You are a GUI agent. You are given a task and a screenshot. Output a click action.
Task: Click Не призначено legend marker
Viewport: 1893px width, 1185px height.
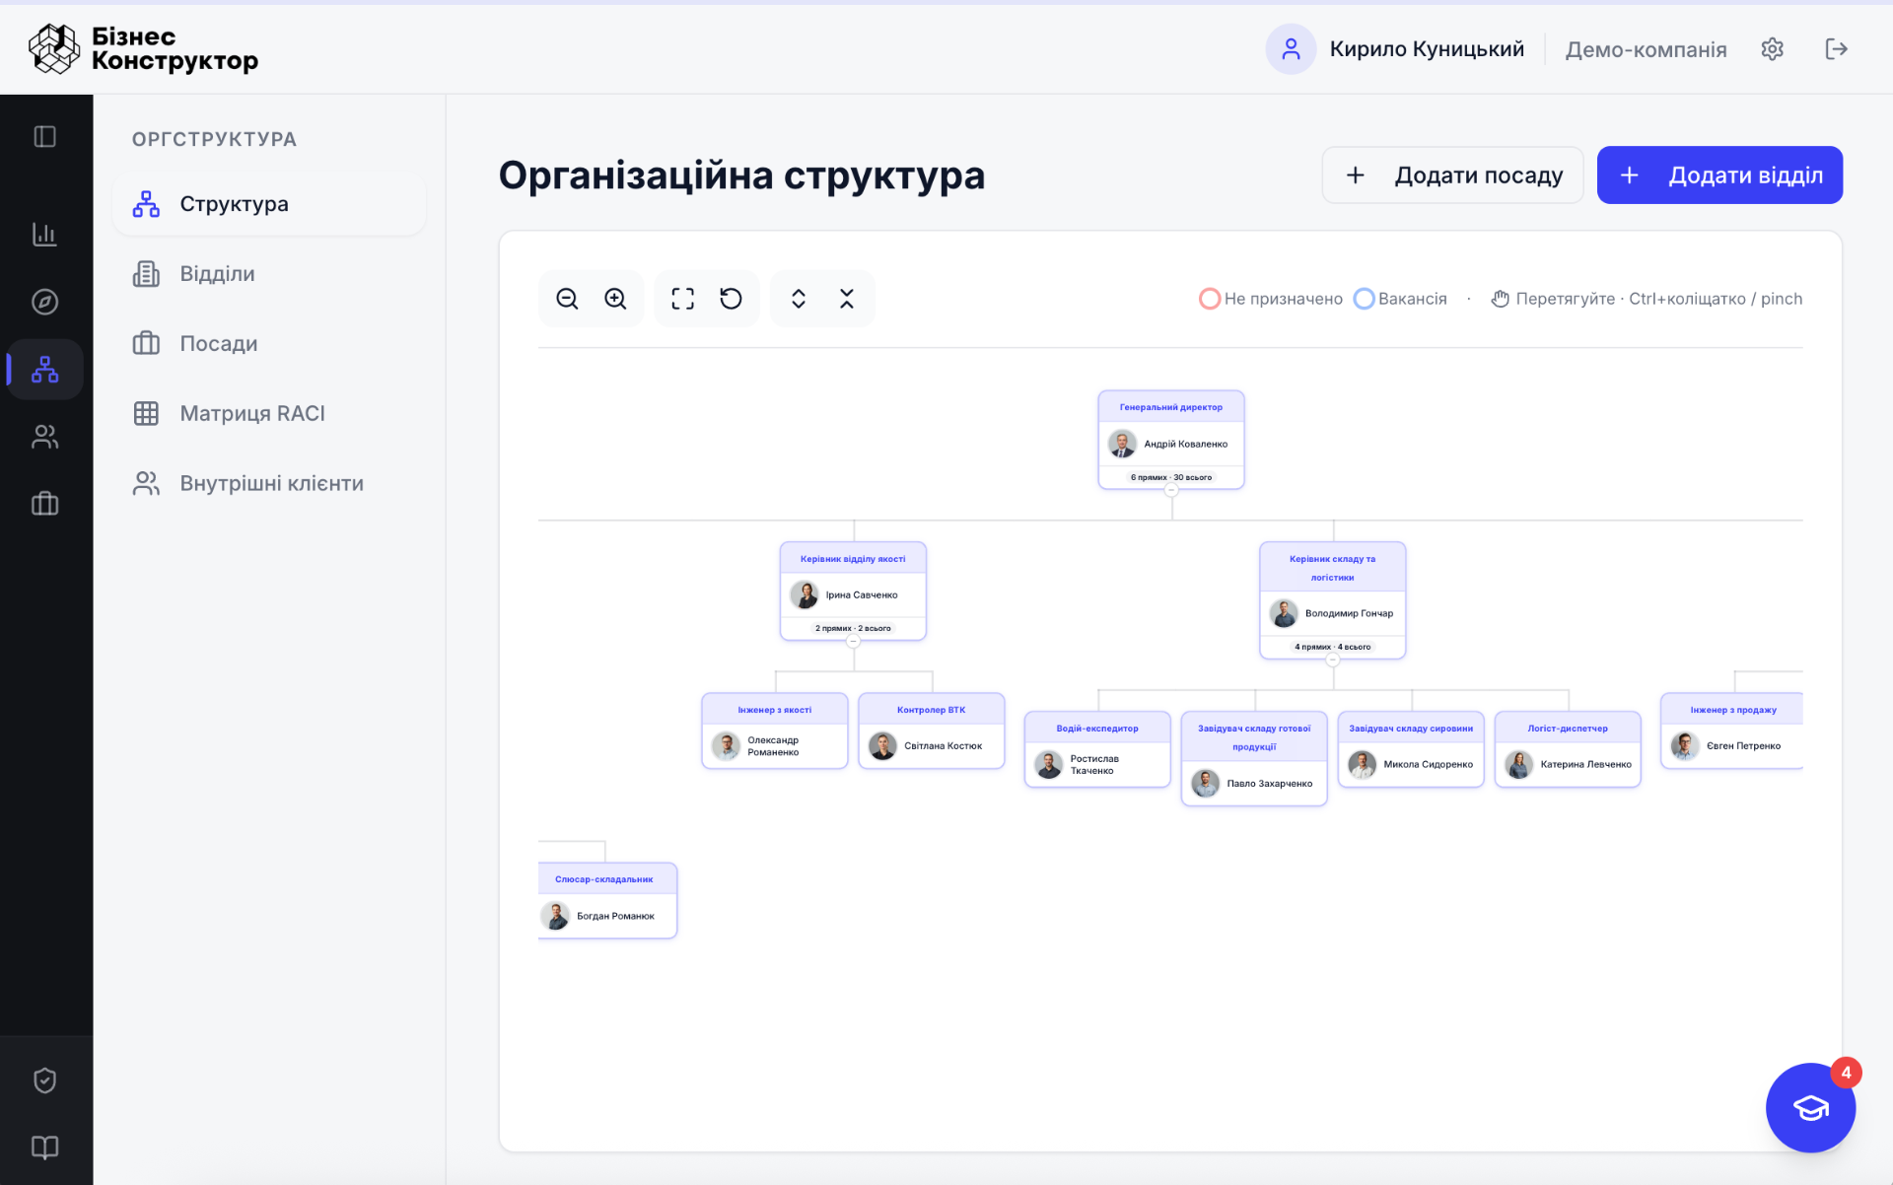coord(1210,299)
